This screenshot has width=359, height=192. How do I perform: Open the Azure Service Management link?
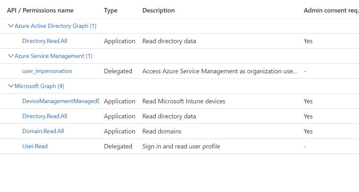point(53,56)
